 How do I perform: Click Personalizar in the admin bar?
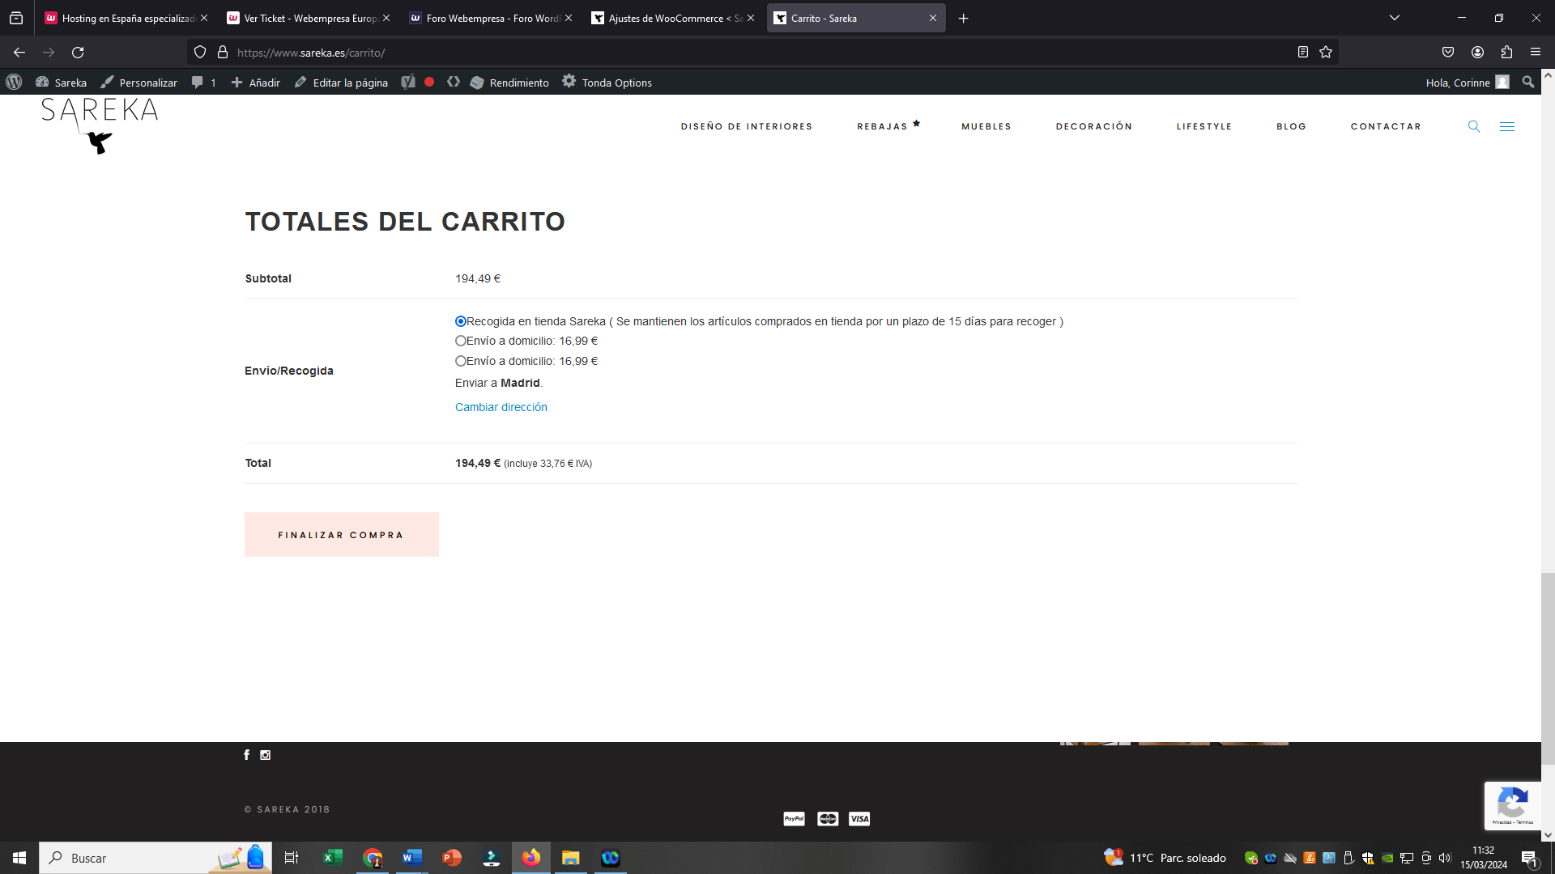(x=139, y=83)
